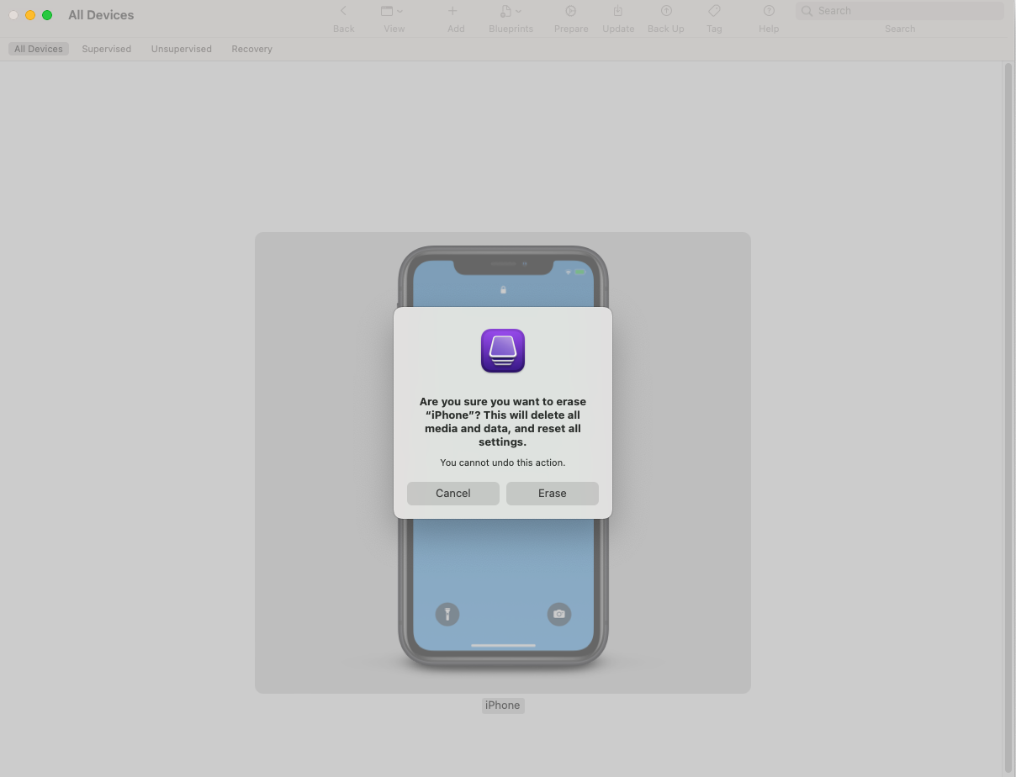Switch to the Unsupervised tab

[182, 49]
